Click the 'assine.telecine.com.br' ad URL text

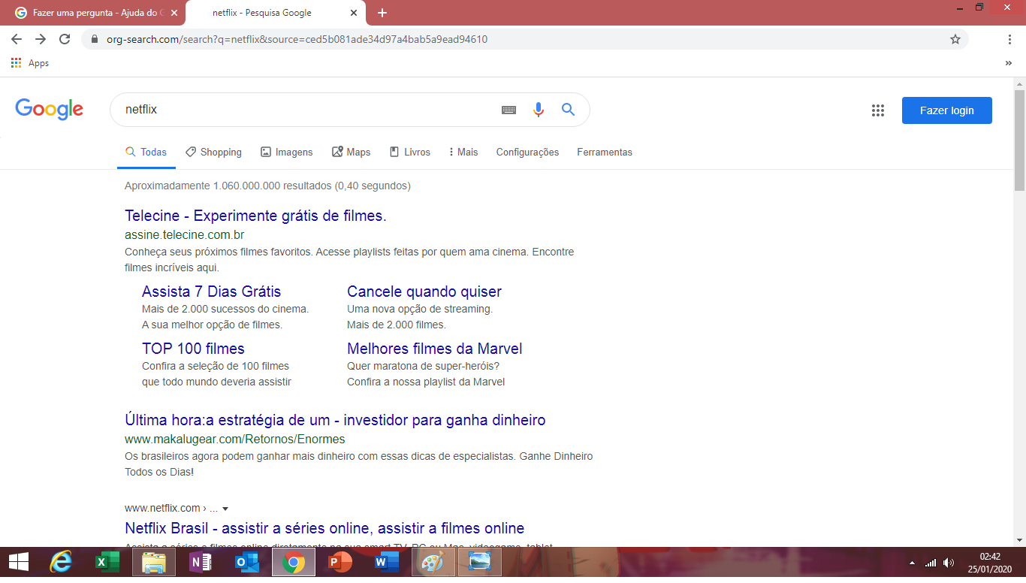click(185, 235)
